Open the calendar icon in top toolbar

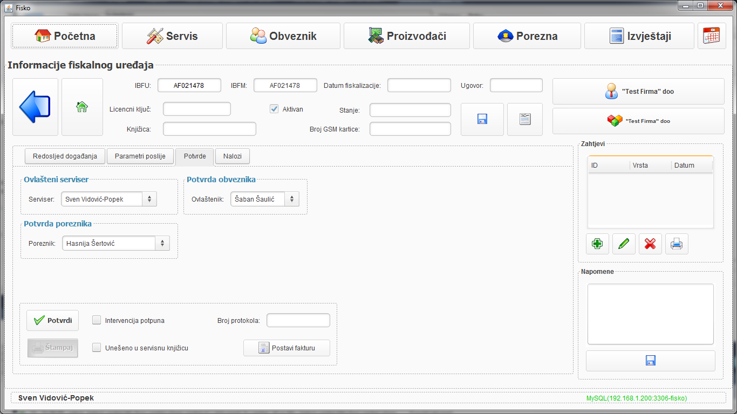click(711, 36)
